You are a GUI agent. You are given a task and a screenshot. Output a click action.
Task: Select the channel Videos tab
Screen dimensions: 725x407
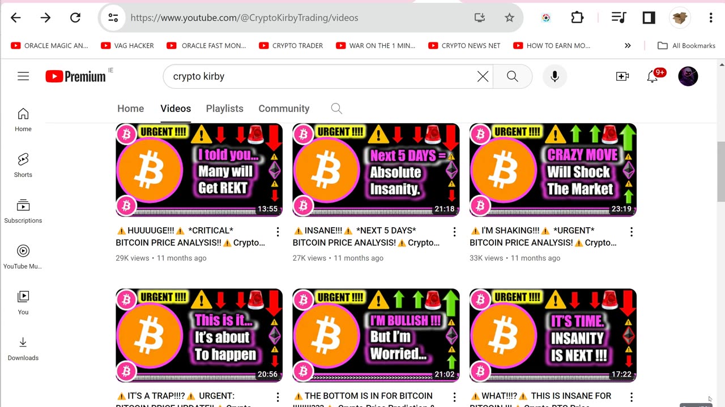pyautogui.click(x=176, y=109)
